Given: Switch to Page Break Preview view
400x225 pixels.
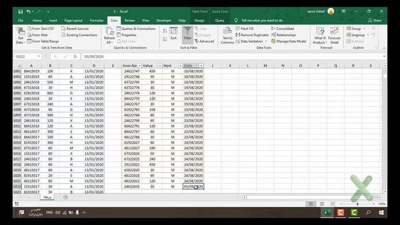Looking at the screenshot, I should click(x=332, y=204).
